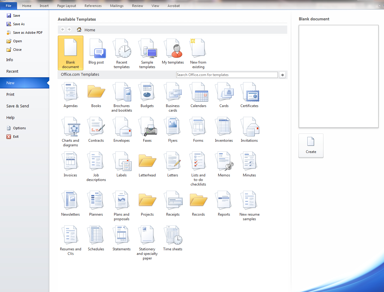This screenshot has width=384, height=292.
Task: Choose My templates
Action: point(173,52)
